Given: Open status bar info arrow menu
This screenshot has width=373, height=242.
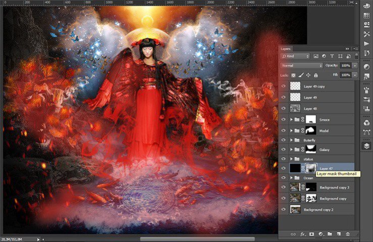Looking at the screenshot, I should 38,239.
